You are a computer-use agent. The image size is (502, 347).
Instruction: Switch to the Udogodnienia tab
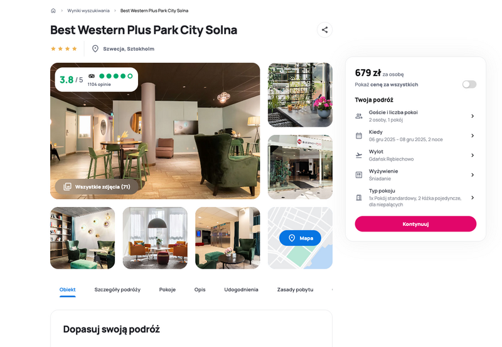click(x=241, y=289)
